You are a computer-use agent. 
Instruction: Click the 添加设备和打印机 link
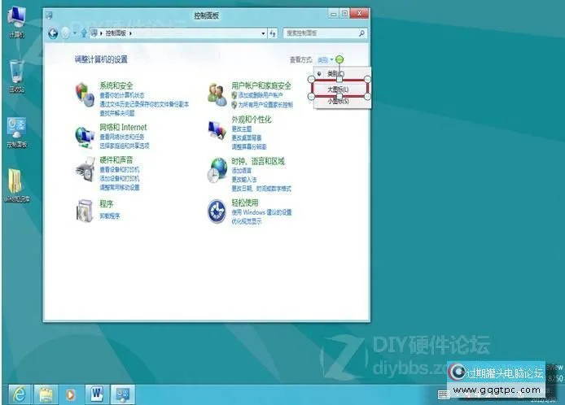point(120,179)
